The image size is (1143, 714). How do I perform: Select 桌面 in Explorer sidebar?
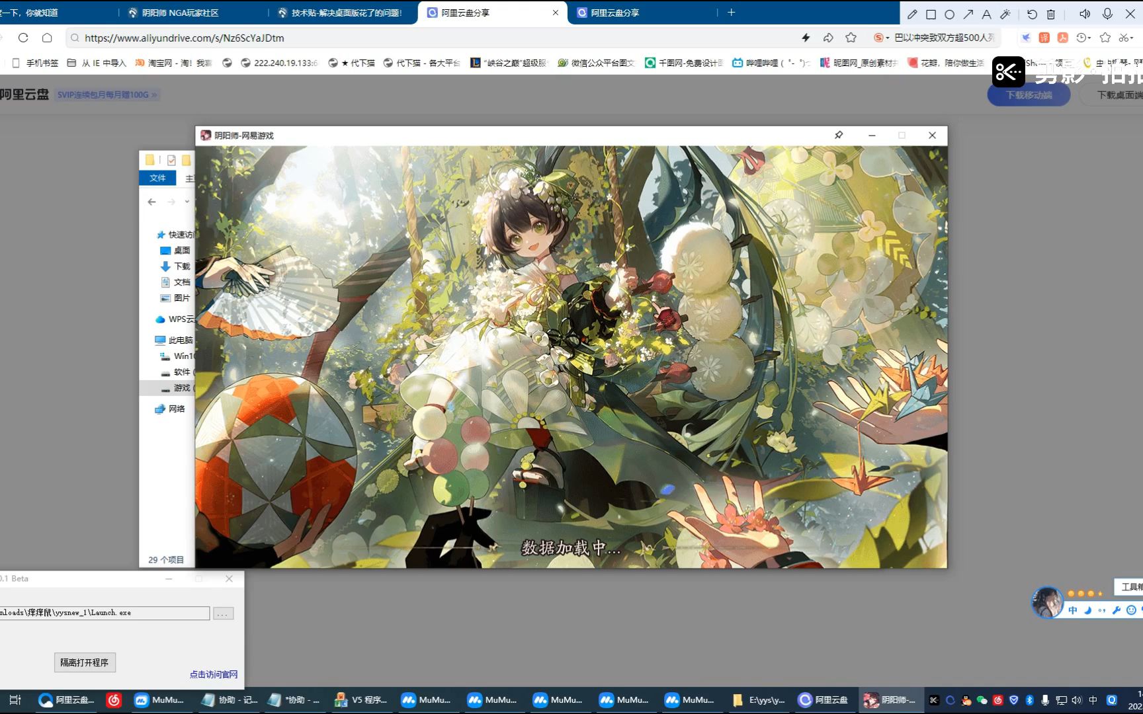(x=175, y=251)
